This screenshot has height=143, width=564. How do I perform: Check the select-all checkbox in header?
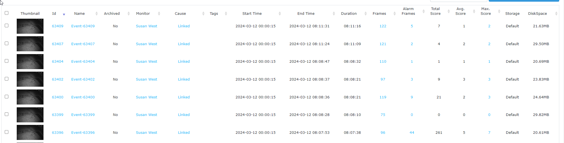coord(7,13)
